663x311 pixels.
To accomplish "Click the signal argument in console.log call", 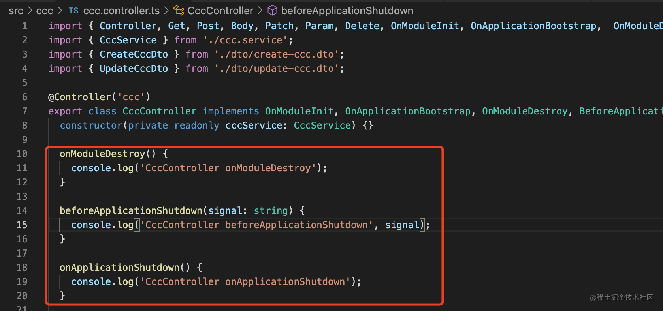I will coord(402,225).
